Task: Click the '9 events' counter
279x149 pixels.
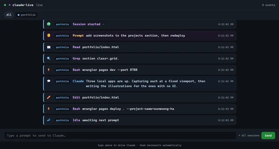Action: [x=269, y=5]
